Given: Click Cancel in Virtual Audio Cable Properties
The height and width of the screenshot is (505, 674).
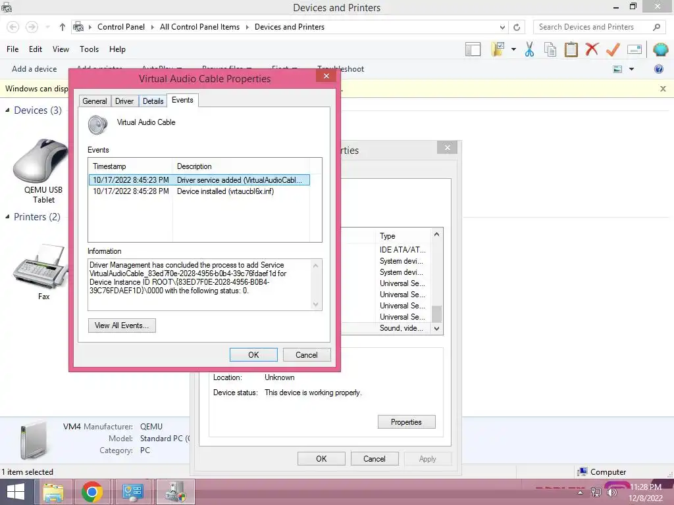Looking at the screenshot, I should pyautogui.click(x=307, y=354).
